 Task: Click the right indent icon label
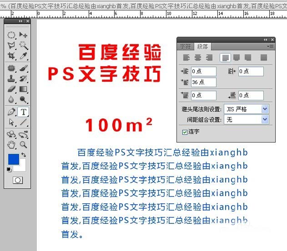coord(232,71)
